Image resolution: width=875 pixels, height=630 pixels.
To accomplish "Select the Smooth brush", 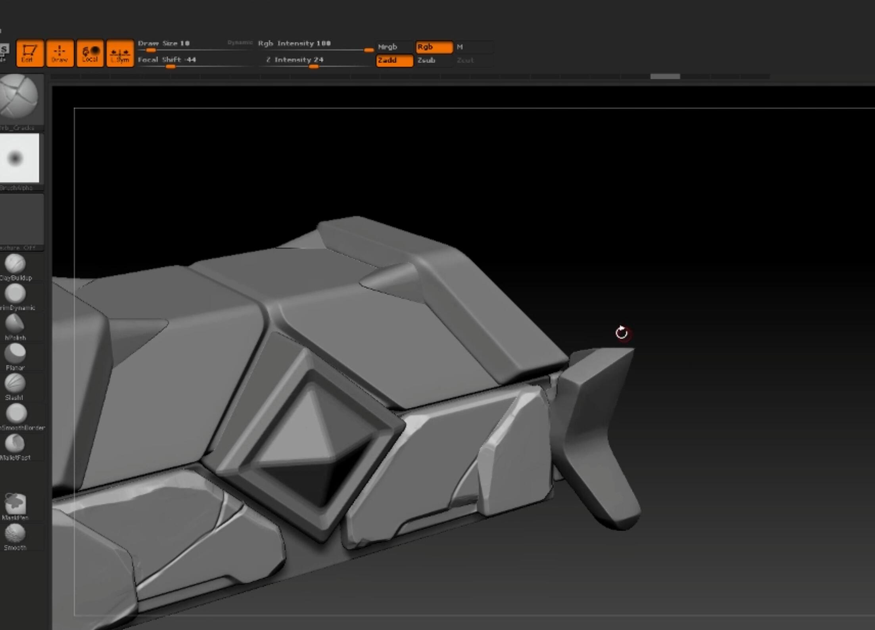I will [15, 537].
